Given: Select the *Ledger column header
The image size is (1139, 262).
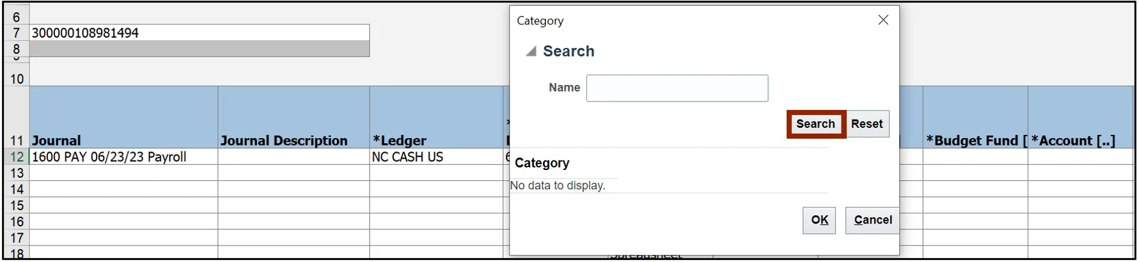Looking at the screenshot, I should 436,140.
